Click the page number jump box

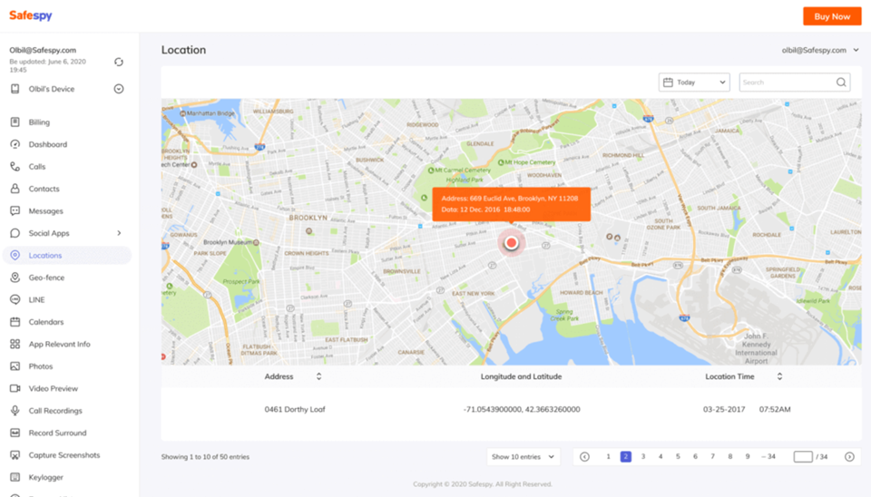803,456
